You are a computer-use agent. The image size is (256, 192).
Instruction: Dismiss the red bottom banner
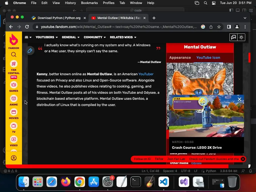pos(243,159)
